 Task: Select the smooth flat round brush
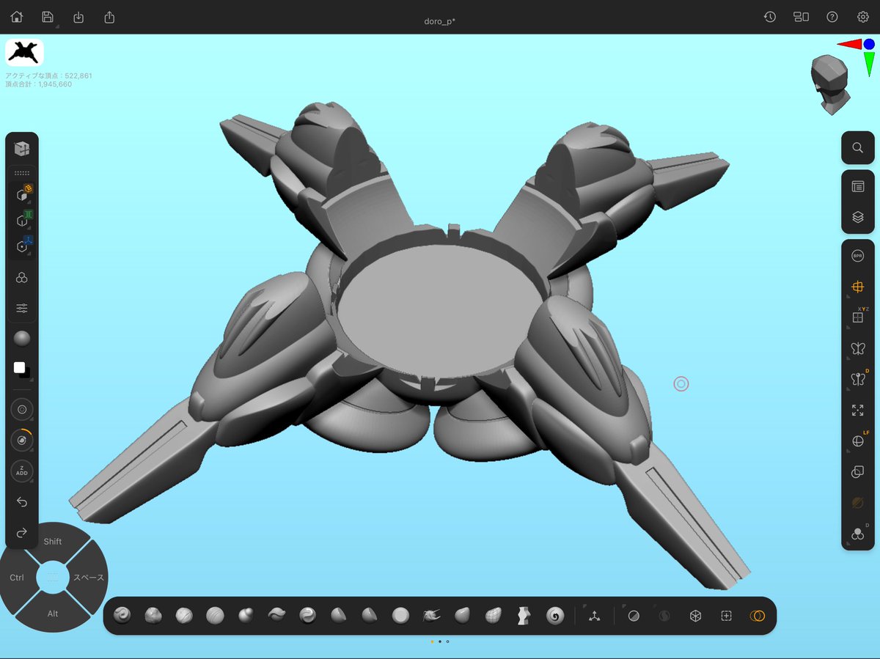pos(400,616)
